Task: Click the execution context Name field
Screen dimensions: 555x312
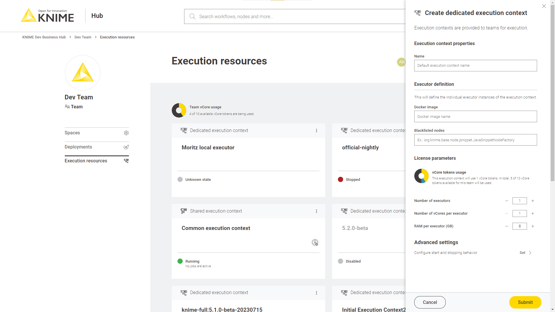Action: [x=476, y=66]
